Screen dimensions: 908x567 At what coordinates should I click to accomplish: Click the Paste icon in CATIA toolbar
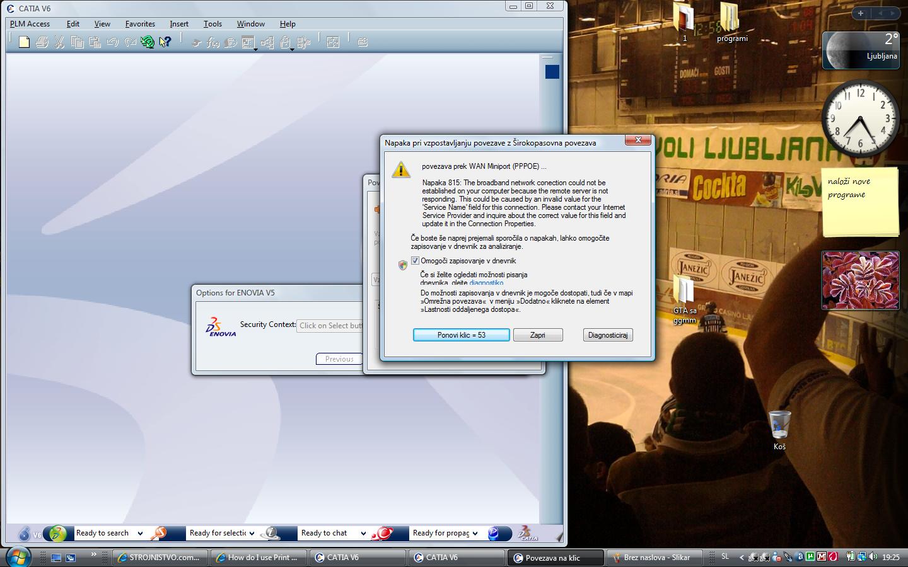(95, 42)
